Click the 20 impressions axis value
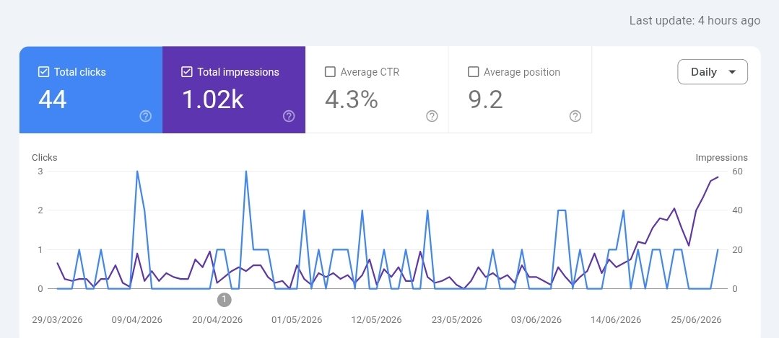 pyautogui.click(x=738, y=249)
